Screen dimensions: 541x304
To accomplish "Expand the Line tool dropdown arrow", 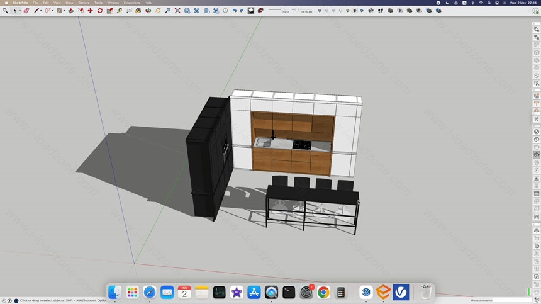I will 41,11.
